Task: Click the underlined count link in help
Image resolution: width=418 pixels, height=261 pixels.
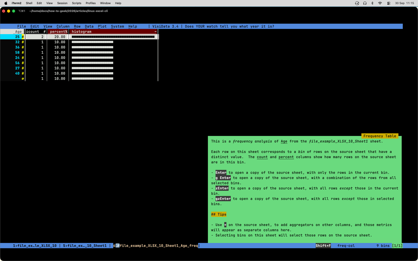Action: coord(262,157)
